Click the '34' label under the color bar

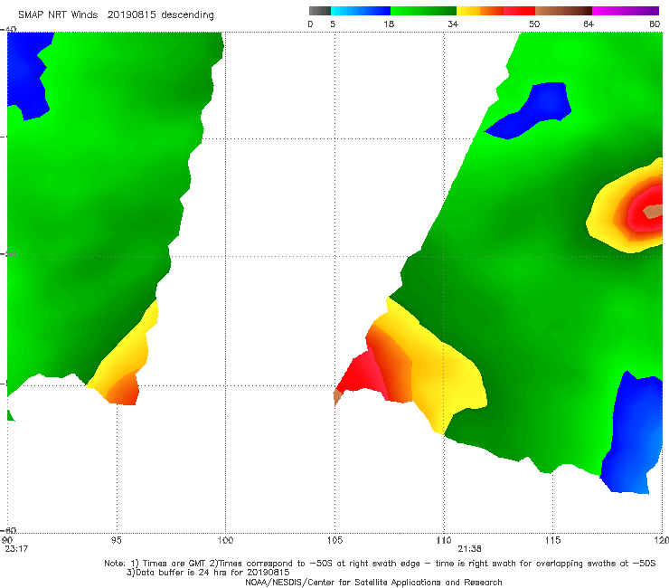coord(453,24)
